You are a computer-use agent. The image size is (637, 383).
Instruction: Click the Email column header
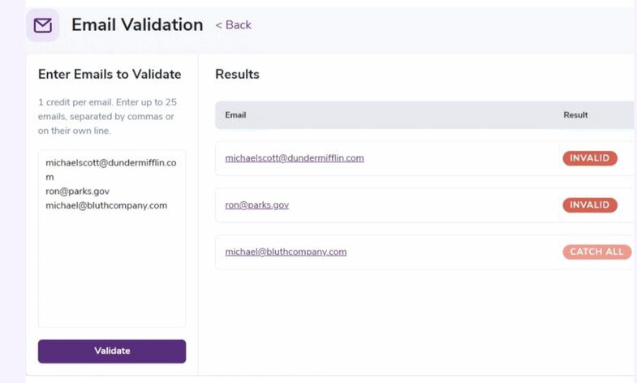pyautogui.click(x=235, y=115)
